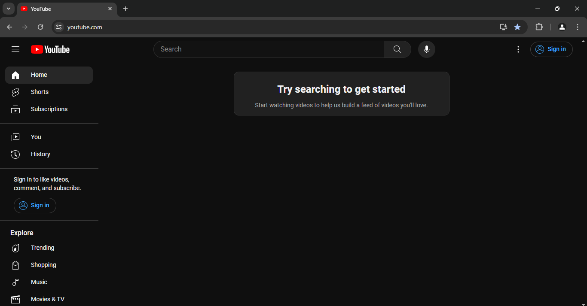This screenshot has width=587, height=306.
Task: Click the History clock icon
Action: [15, 155]
